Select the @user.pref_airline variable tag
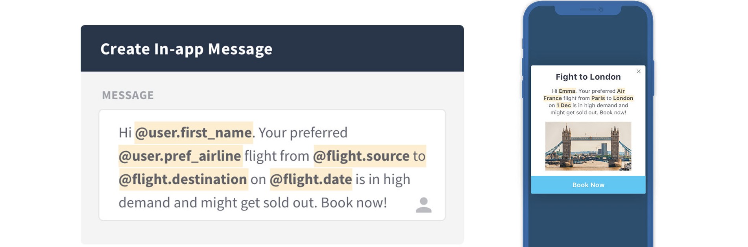Screen dimensions: 748x247 click(180, 156)
